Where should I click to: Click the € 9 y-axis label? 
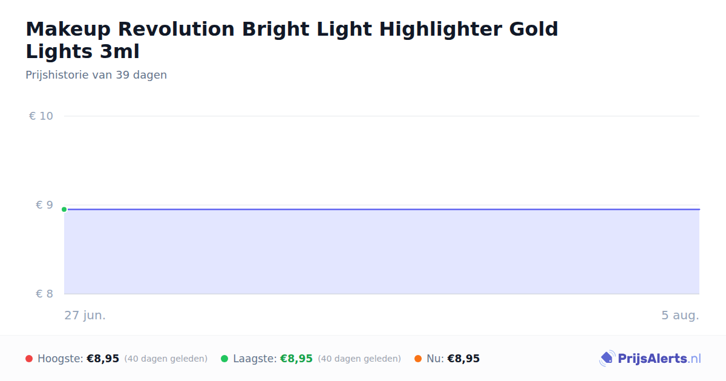[x=44, y=205]
